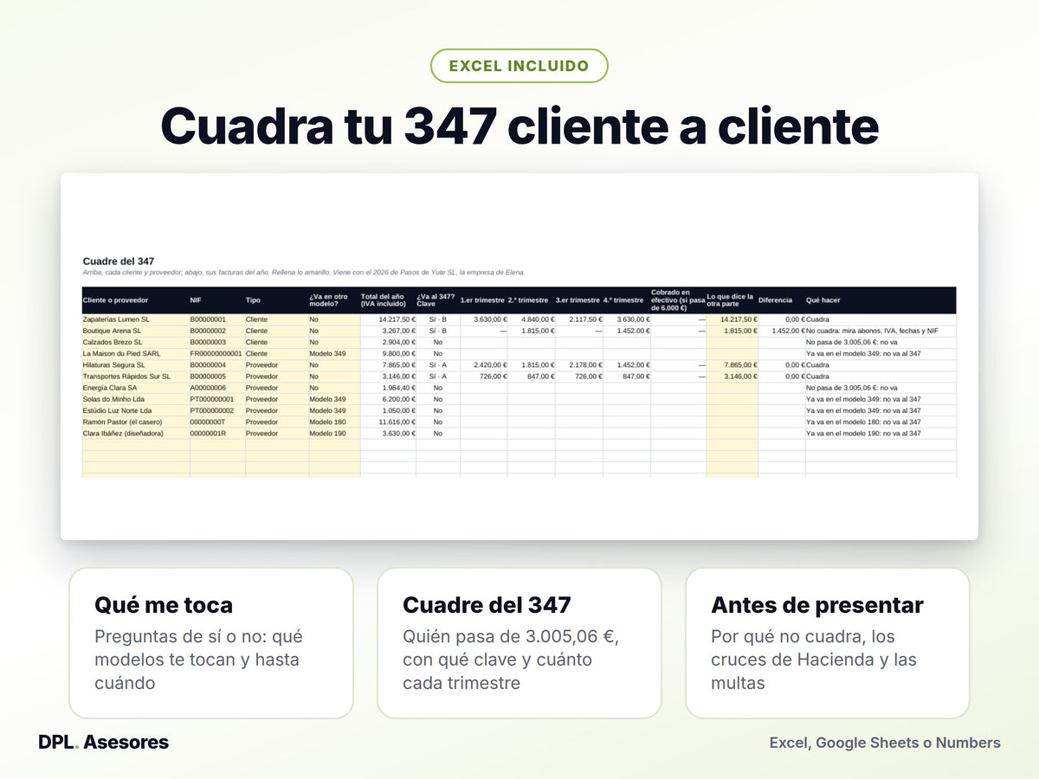The image size is (1039, 779).
Task: Click the 'Modelo 180' cell
Action: coord(334,422)
